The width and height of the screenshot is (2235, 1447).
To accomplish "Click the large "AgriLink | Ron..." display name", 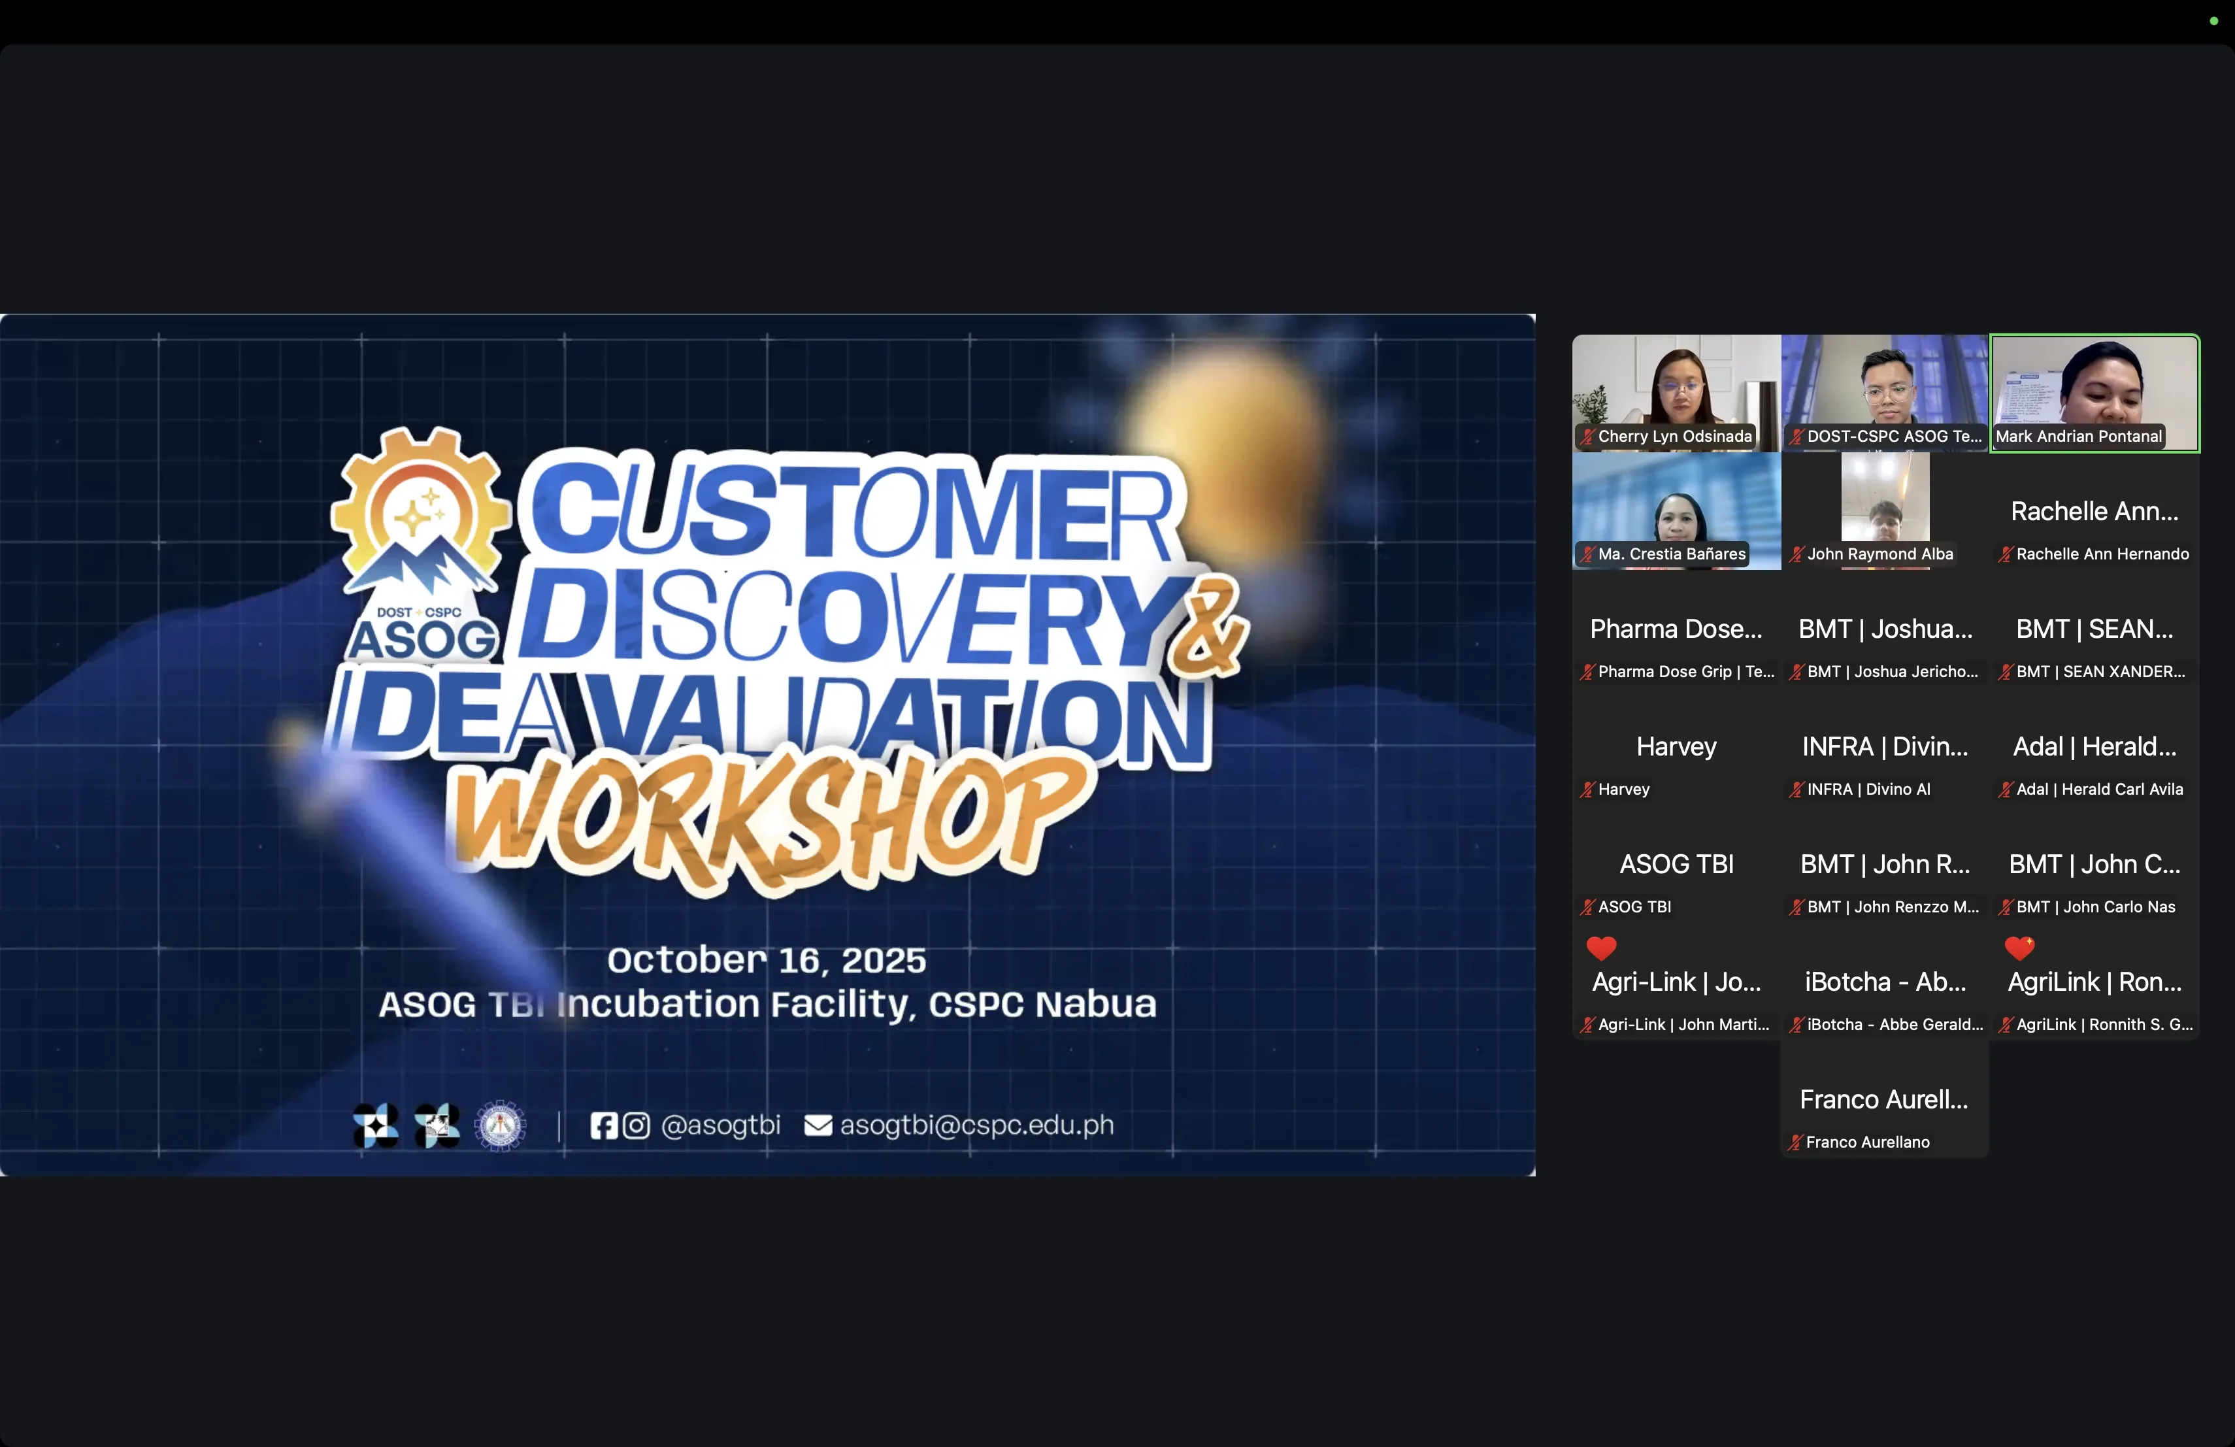I will pyautogui.click(x=2094, y=981).
